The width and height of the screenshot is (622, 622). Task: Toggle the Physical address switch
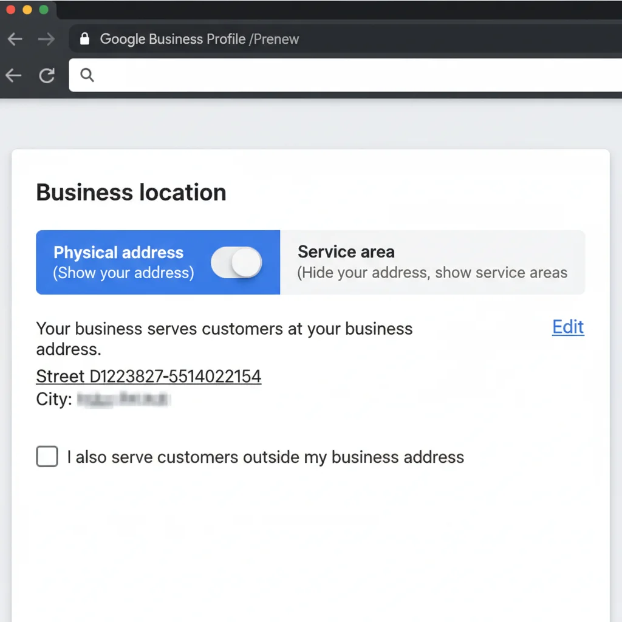[x=236, y=262]
